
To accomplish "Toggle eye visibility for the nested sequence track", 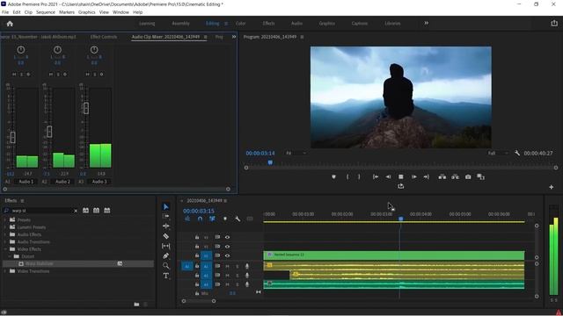I will [x=227, y=255].
